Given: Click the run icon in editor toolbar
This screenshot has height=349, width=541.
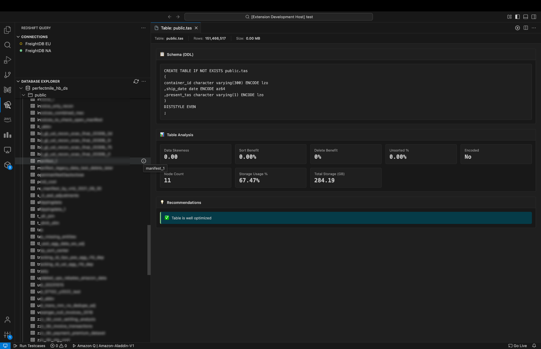Looking at the screenshot, I should 517,28.
